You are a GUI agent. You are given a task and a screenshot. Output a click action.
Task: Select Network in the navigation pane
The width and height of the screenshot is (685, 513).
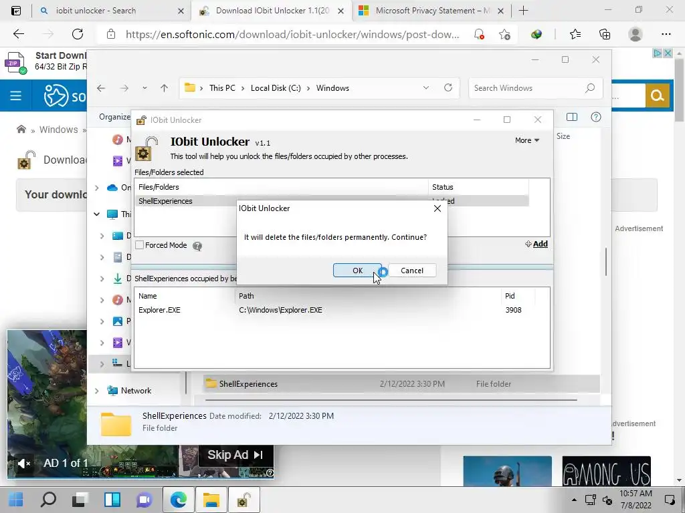[x=136, y=391]
